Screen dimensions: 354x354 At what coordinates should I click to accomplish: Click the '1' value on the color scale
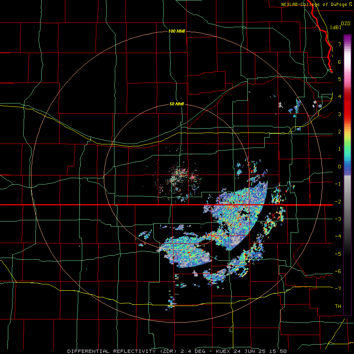coord(339,149)
